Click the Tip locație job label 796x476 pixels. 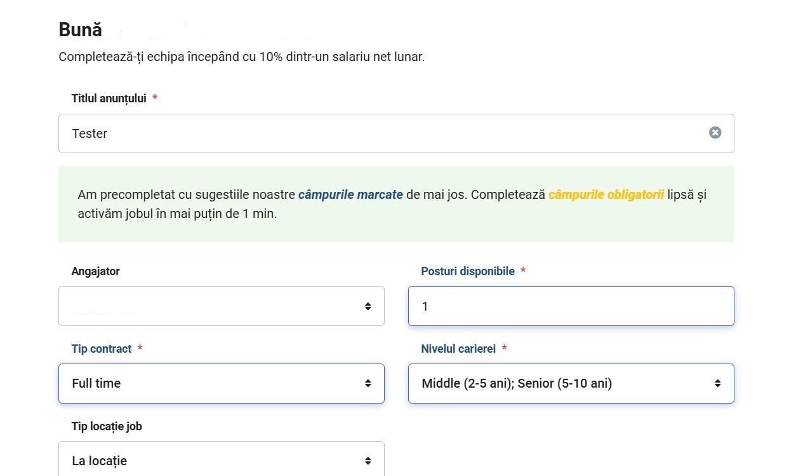coord(107,426)
